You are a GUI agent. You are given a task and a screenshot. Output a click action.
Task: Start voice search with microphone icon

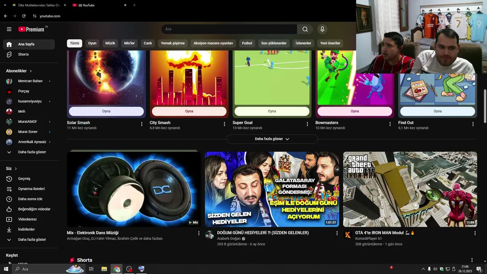(322, 29)
